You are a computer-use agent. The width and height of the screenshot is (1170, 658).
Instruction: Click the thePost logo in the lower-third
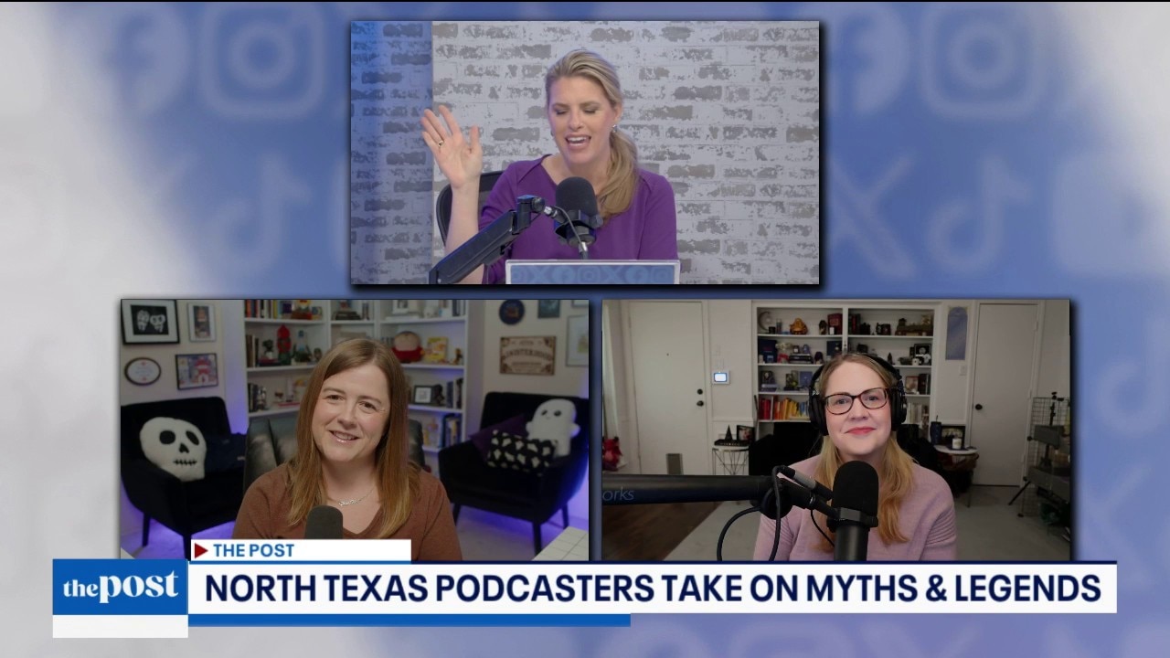[120, 588]
